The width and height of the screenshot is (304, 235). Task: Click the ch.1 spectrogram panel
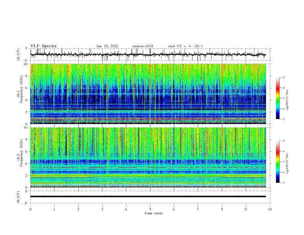[x=148, y=94]
